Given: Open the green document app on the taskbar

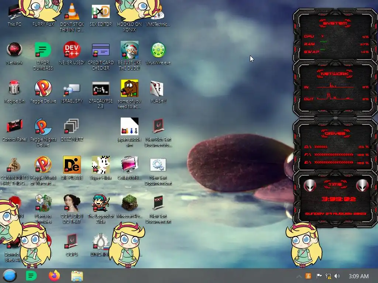Looking at the screenshot, I should tap(31, 276).
